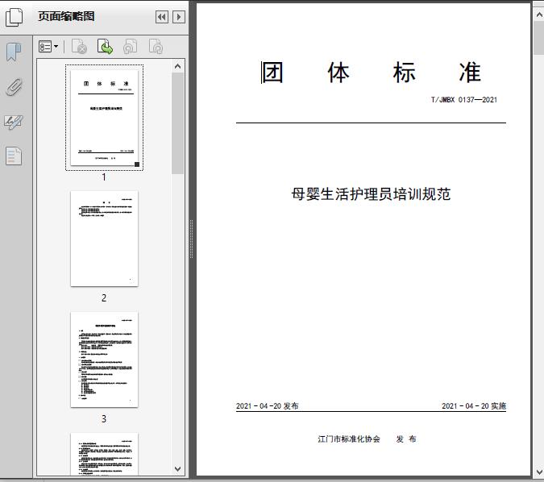Click the expand arrow button in panel header
The width and height of the screenshot is (544, 482).
click(179, 17)
